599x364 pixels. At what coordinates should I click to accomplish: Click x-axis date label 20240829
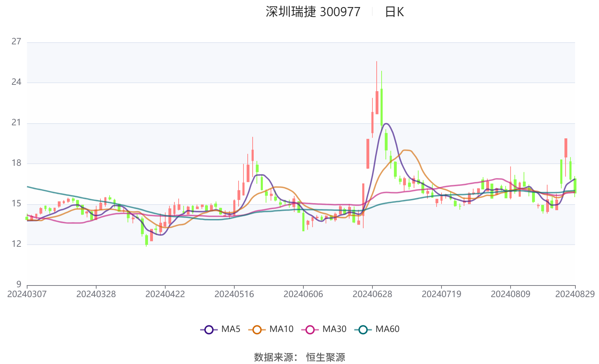(x=575, y=294)
